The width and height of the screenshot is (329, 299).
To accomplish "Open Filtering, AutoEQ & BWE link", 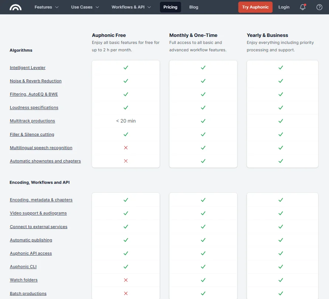I will click(34, 94).
